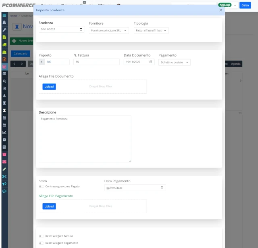Click the magnifying glass icon in sidebar
Screen dimensions: 258x248
click(4, 81)
